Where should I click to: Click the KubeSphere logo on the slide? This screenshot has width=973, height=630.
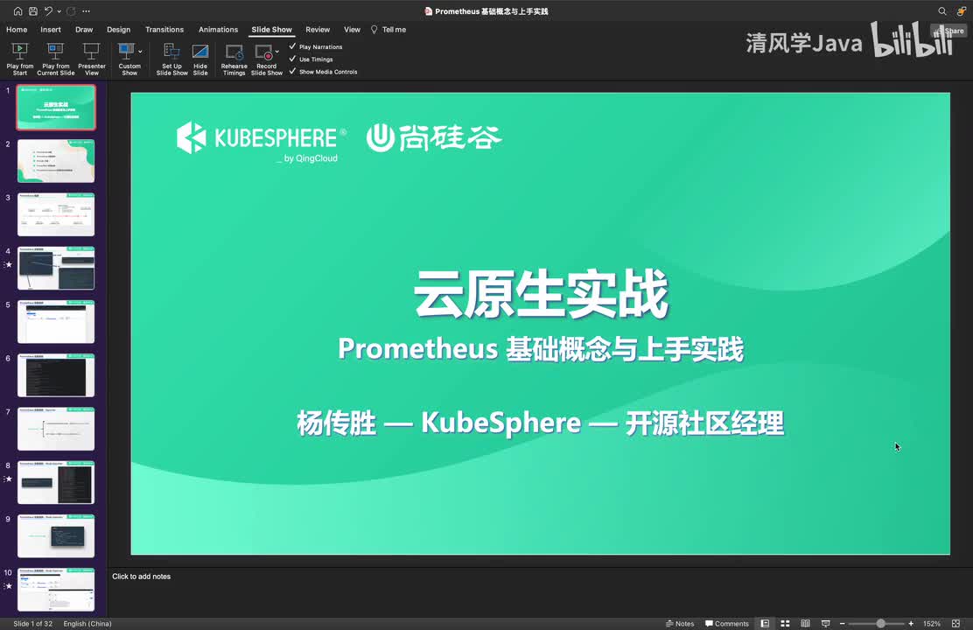point(262,142)
